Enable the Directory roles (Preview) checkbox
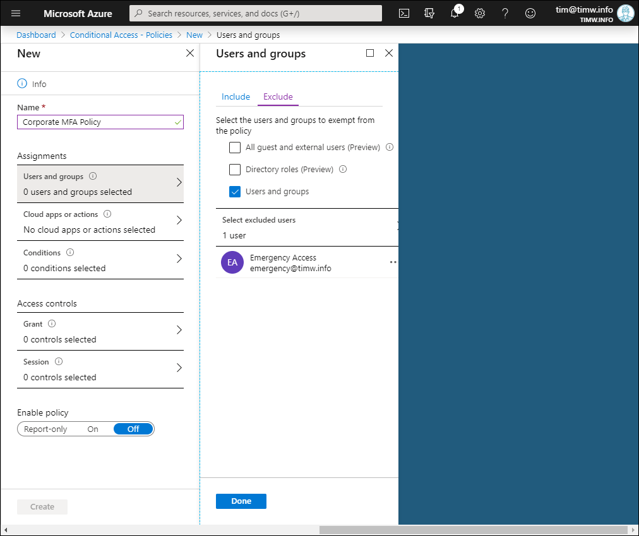The width and height of the screenshot is (639, 536). [235, 170]
